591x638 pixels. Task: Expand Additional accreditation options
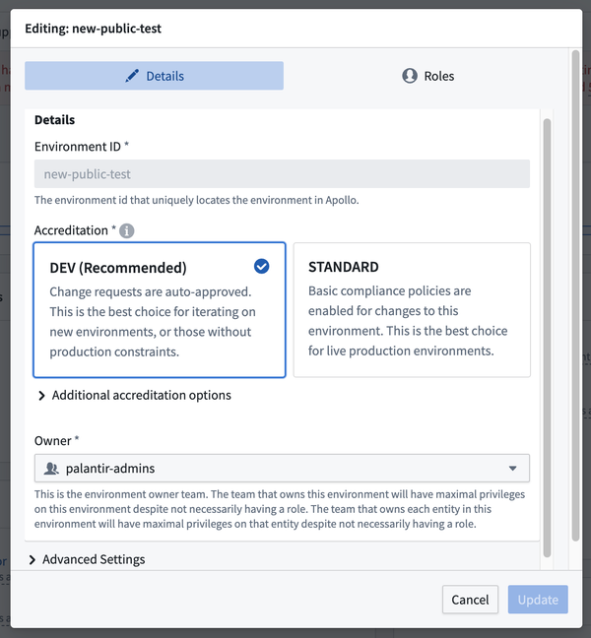[141, 396]
